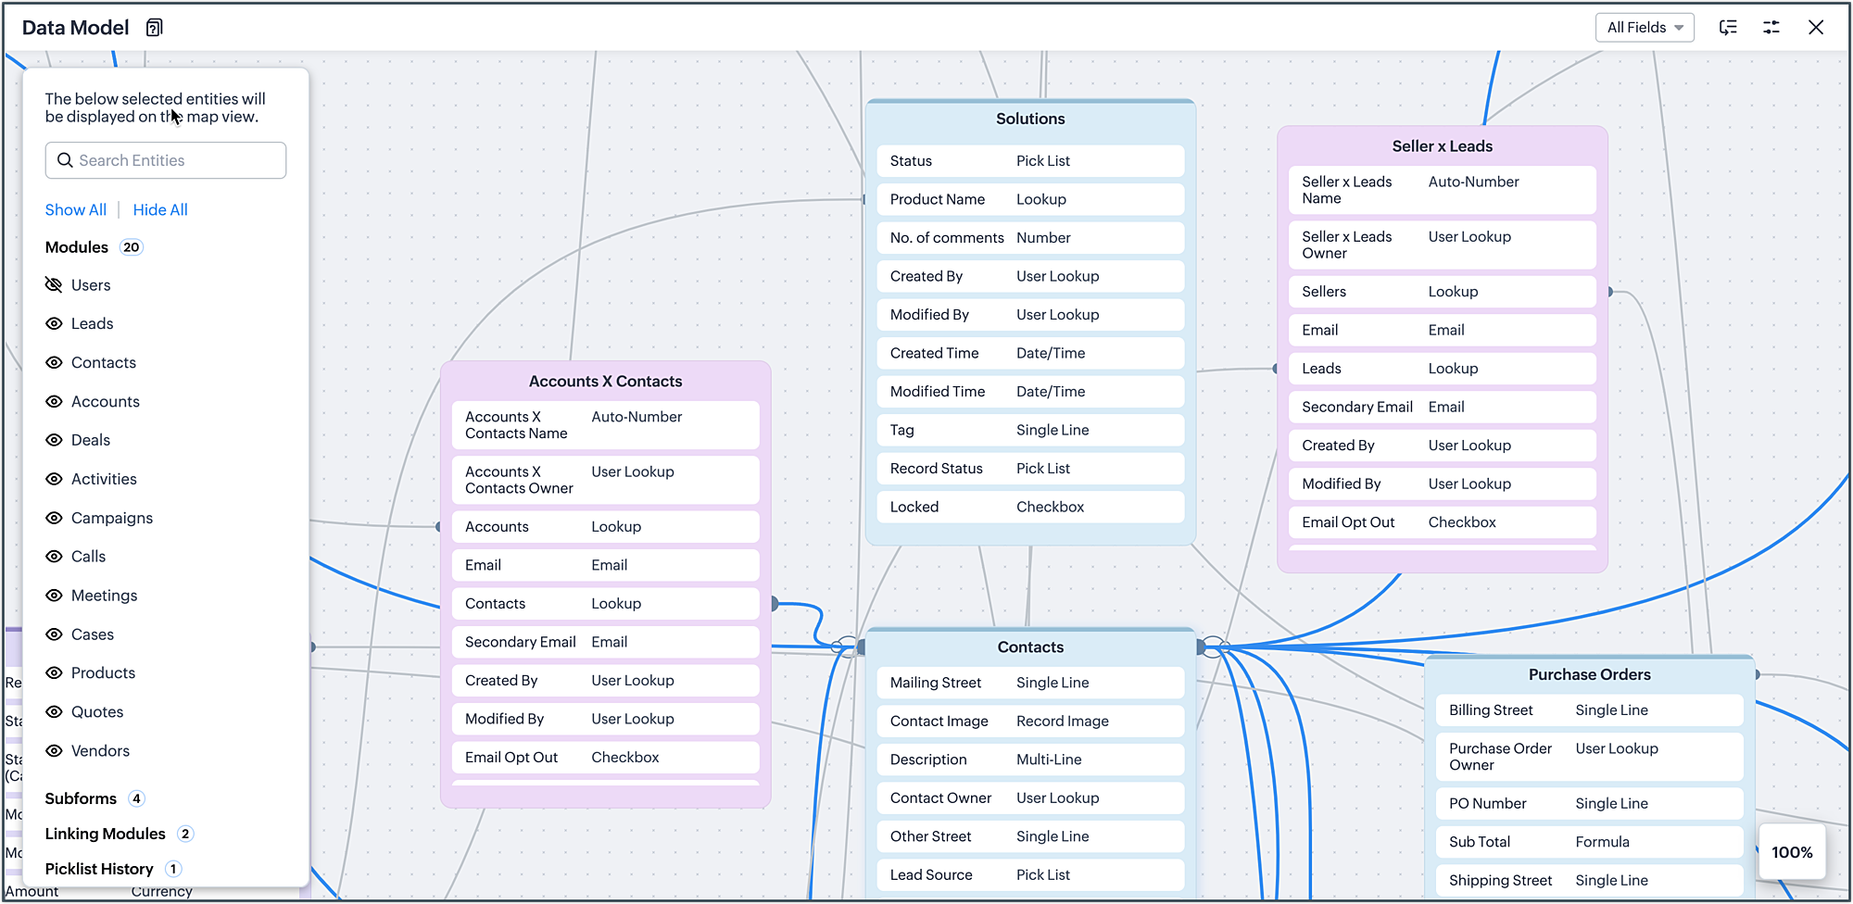The image size is (1853, 904).
Task: Hide the Quotes module from the map
Action: coord(54,711)
